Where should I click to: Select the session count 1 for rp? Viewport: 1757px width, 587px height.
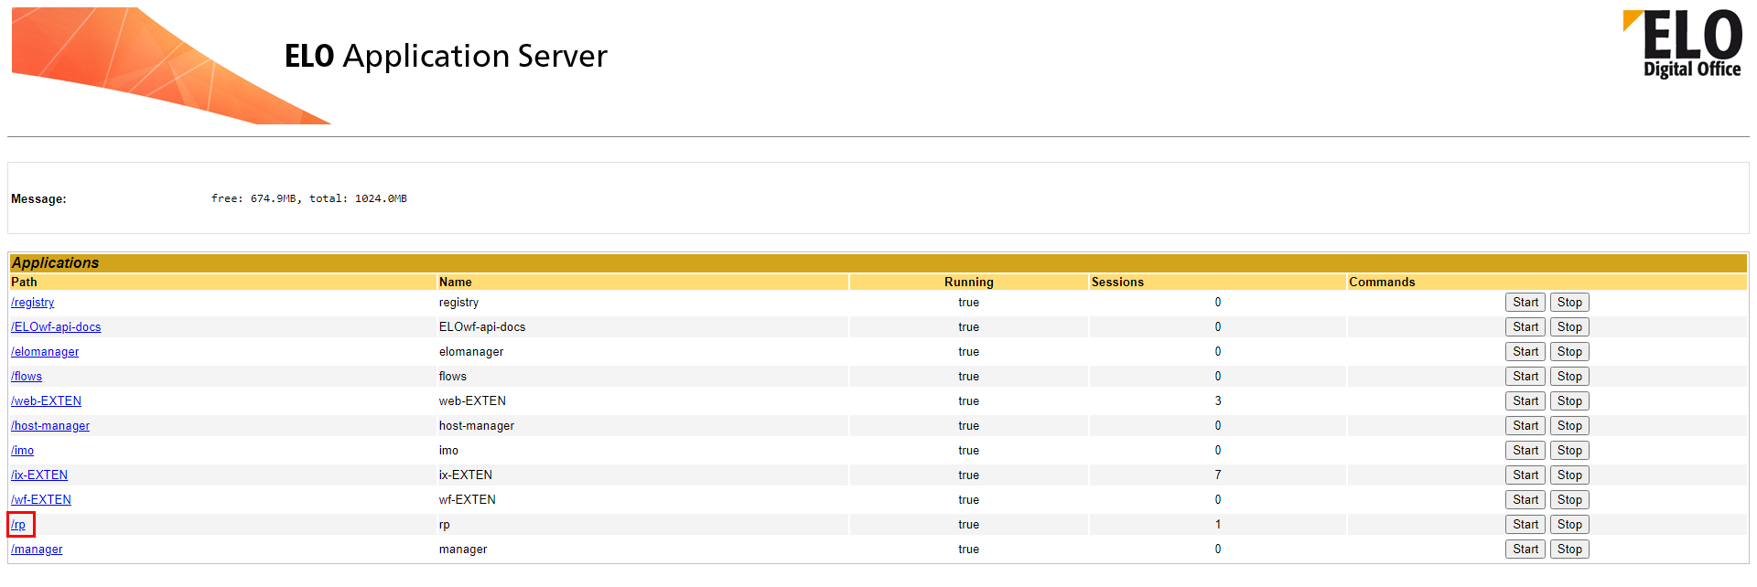[1218, 525]
